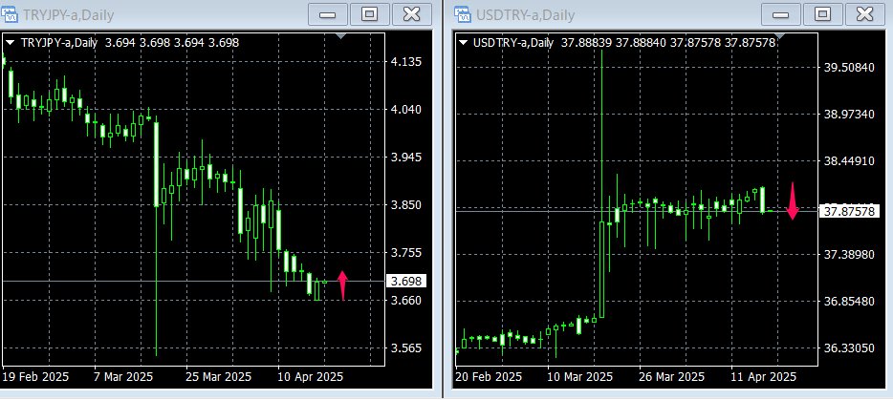Image resolution: width=893 pixels, height=400 pixels.
Task: Click the TRYJPY OHLC values 3.694 3.698 text
Action: pyautogui.click(x=172, y=43)
